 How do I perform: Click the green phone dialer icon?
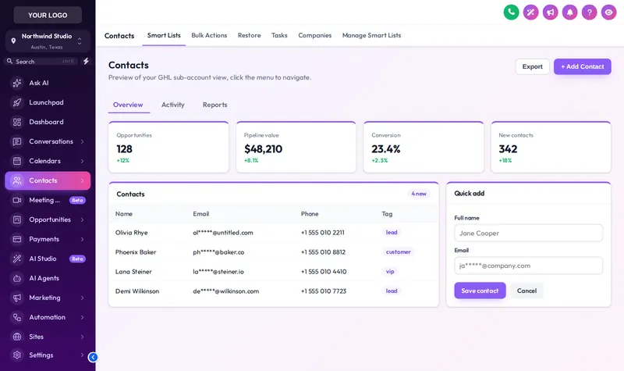(511, 12)
